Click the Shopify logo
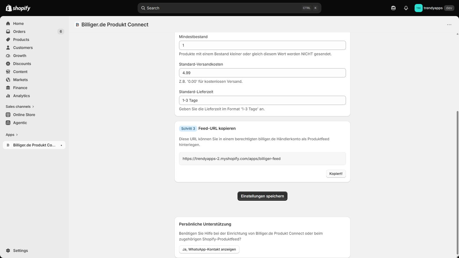Screen dimensions: 459x258 point(18,8)
